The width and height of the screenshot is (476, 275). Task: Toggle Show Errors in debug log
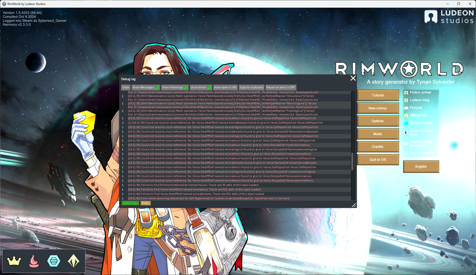(201, 87)
